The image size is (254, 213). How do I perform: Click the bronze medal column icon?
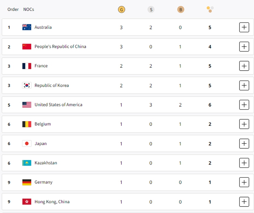[x=180, y=9]
